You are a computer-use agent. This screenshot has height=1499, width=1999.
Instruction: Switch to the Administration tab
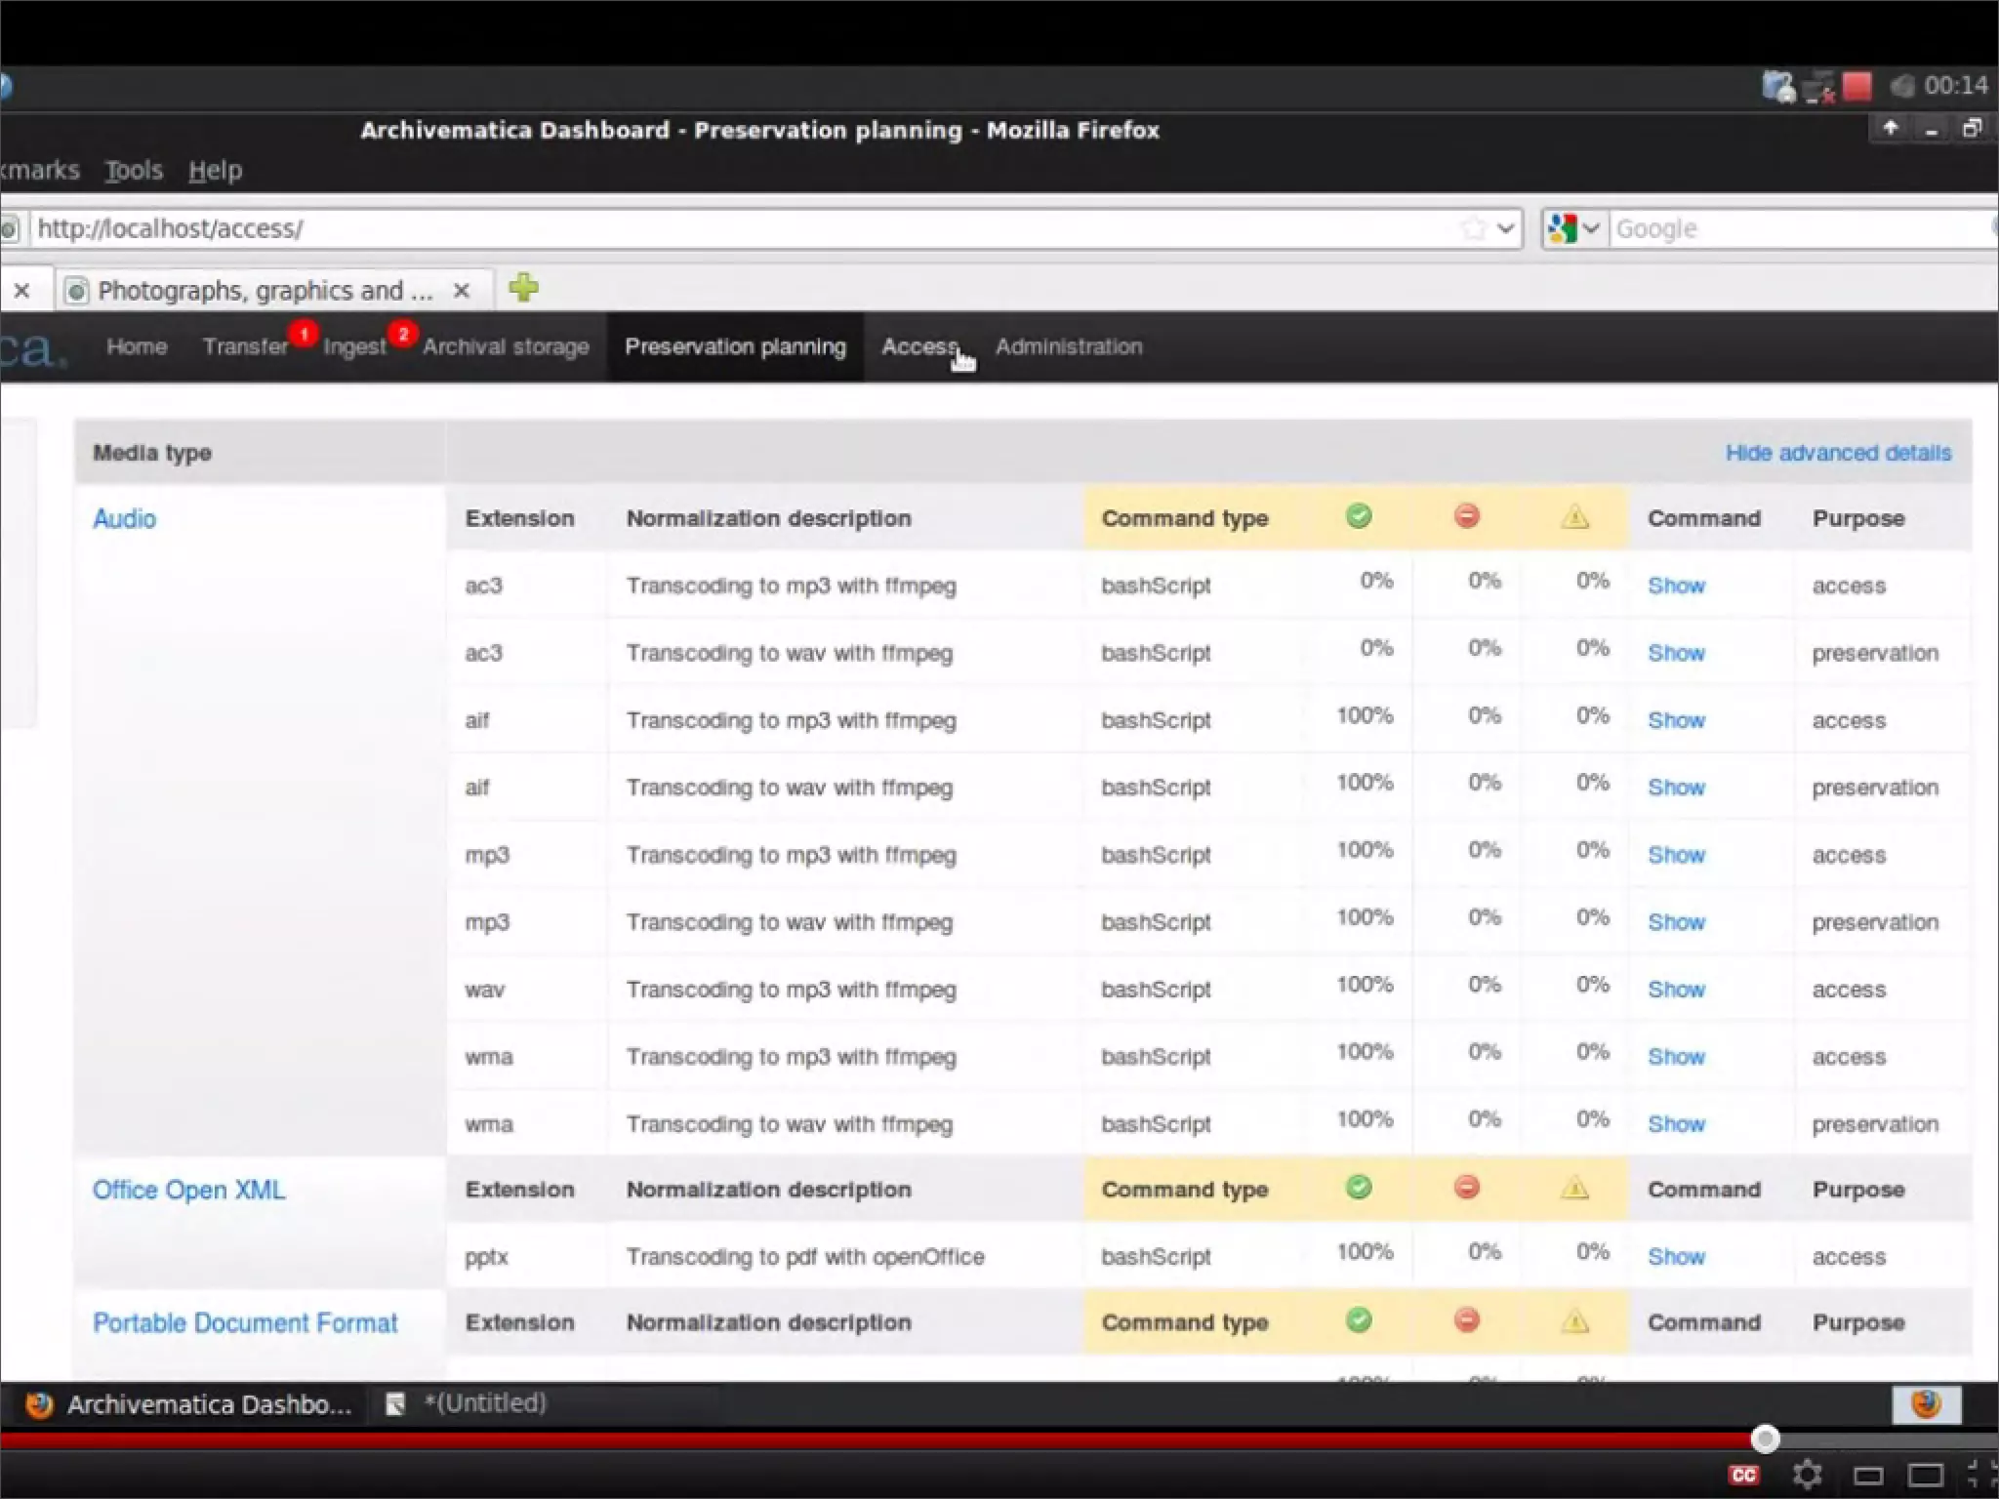pyautogui.click(x=1069, y=346)
